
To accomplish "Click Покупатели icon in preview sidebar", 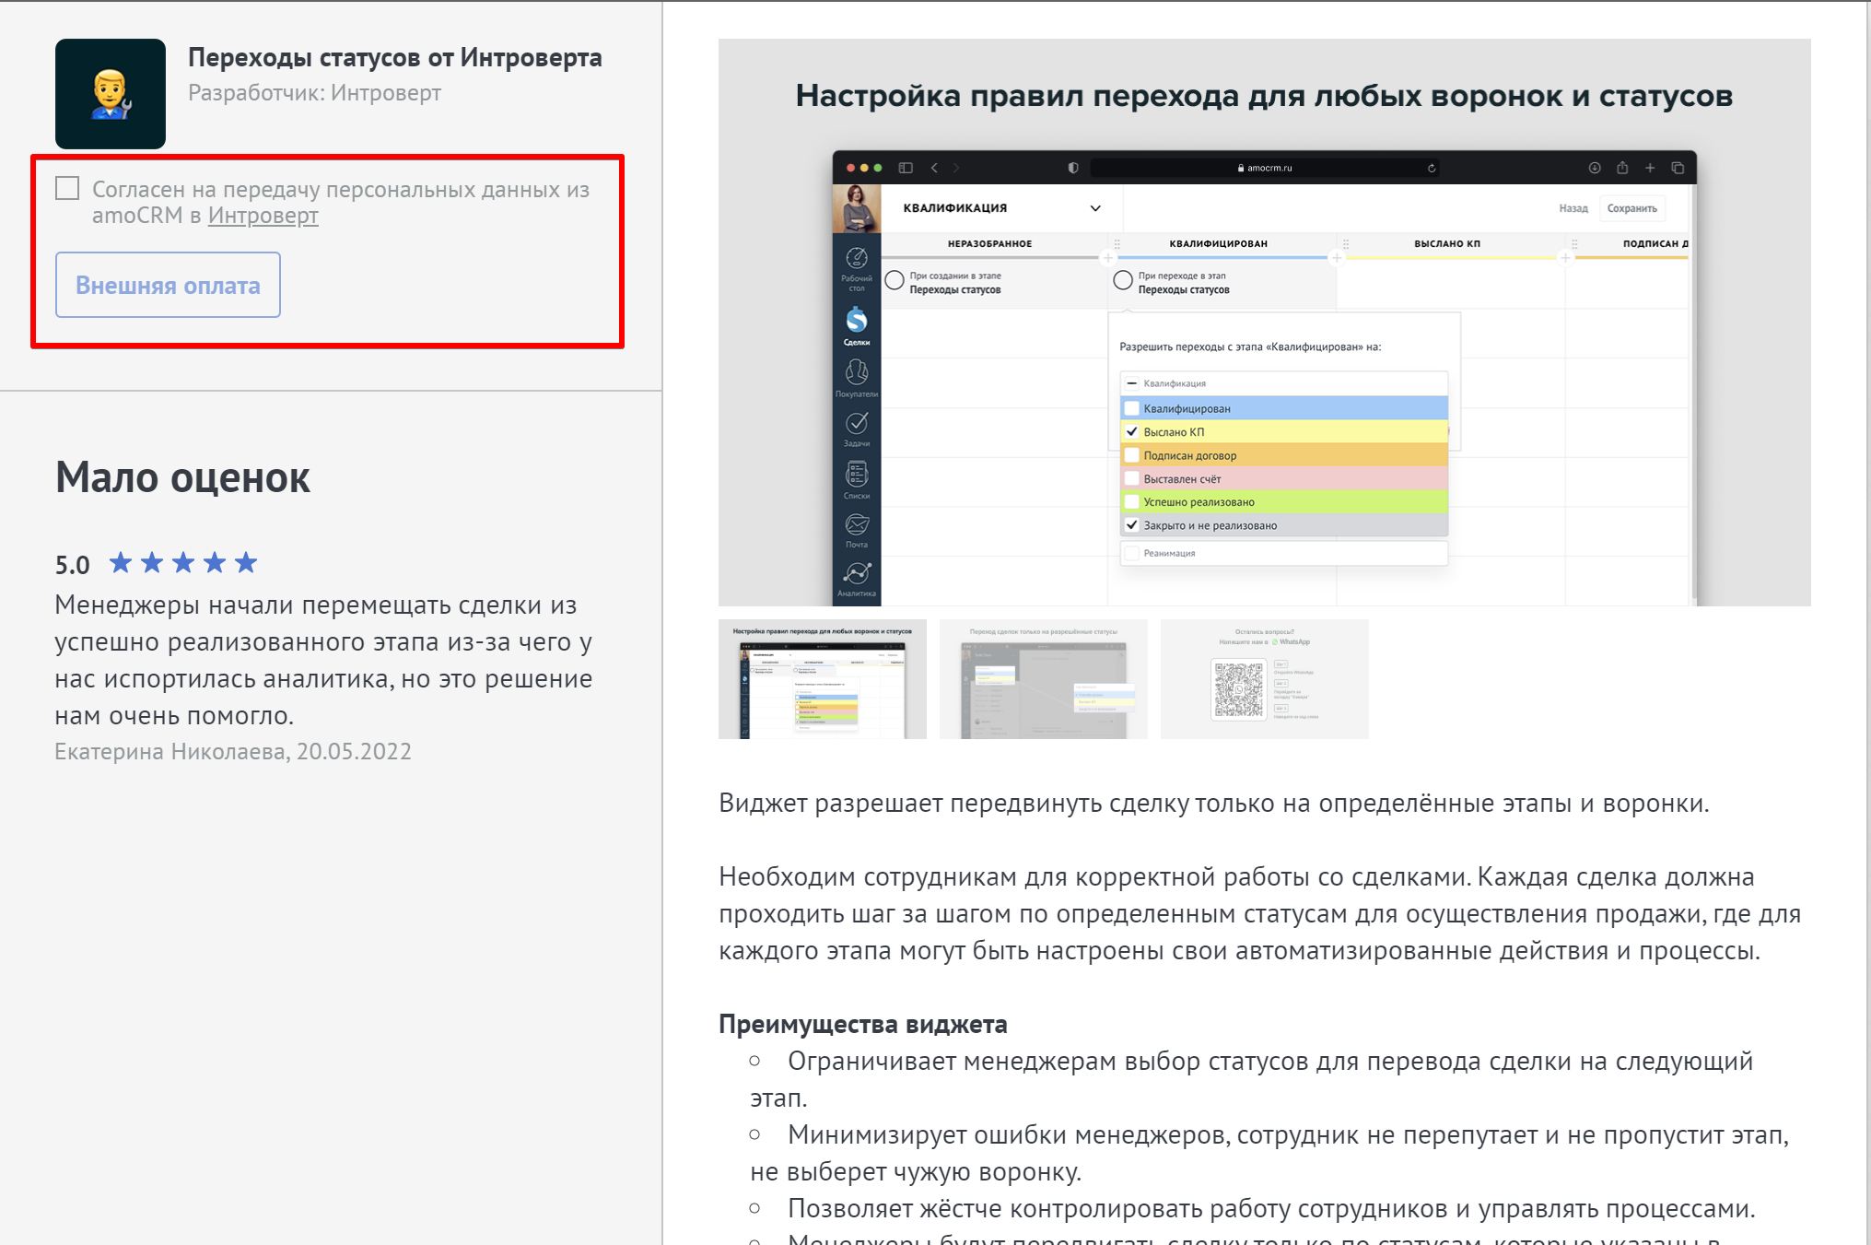I will [x=857, y=378].
